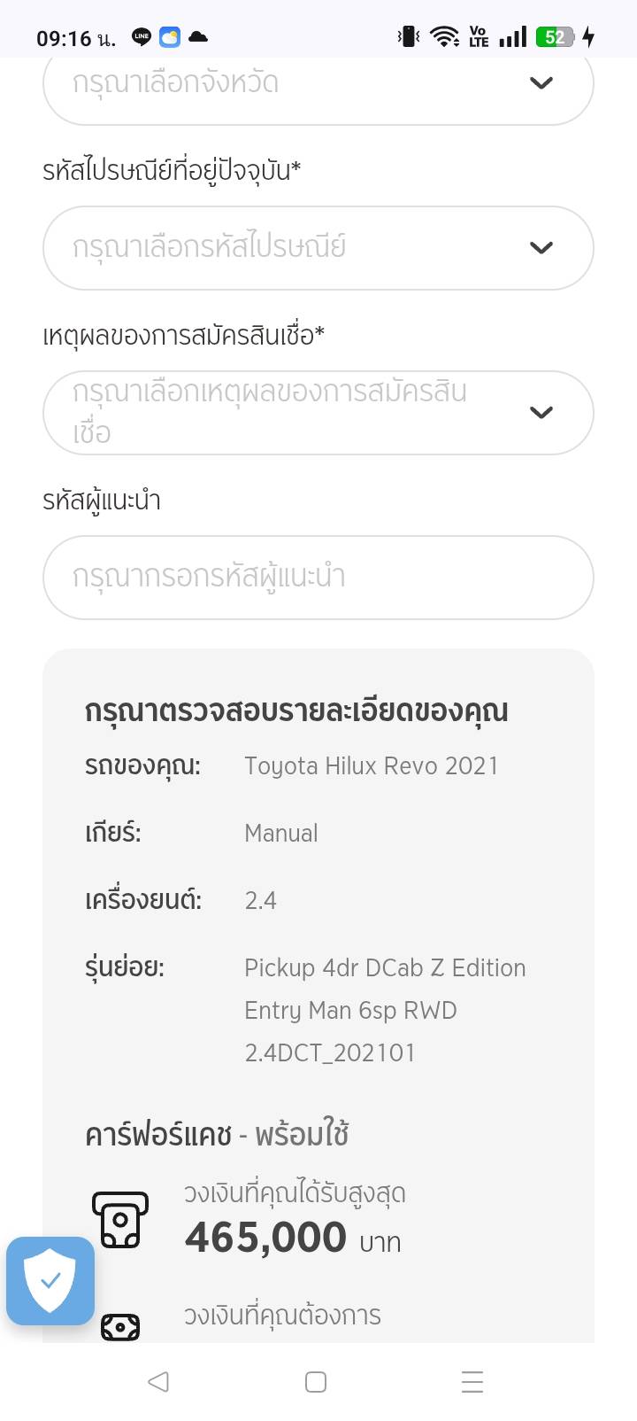The image size is (637, 1421).
Task: Tap the chevron on the loan reason field
Action: (x=541, y=412)
